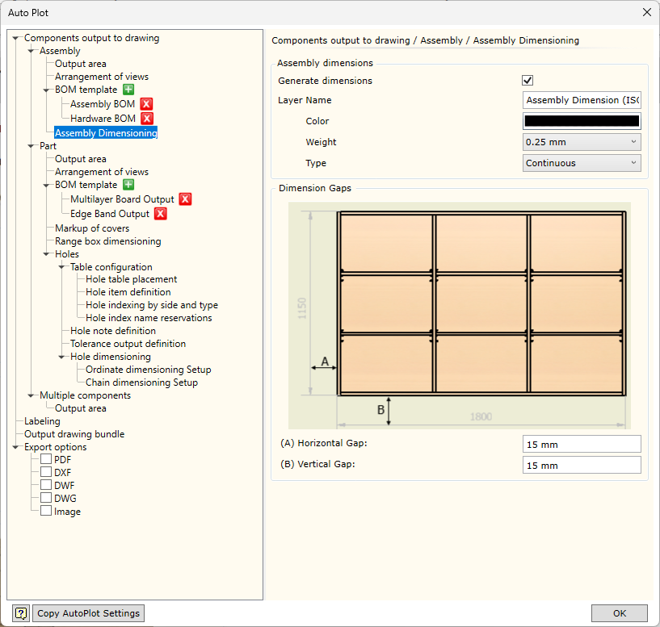Open Hole indexing by side and type
The height and width of the screenshot is (627, 660).
click(x=152, y=305)
